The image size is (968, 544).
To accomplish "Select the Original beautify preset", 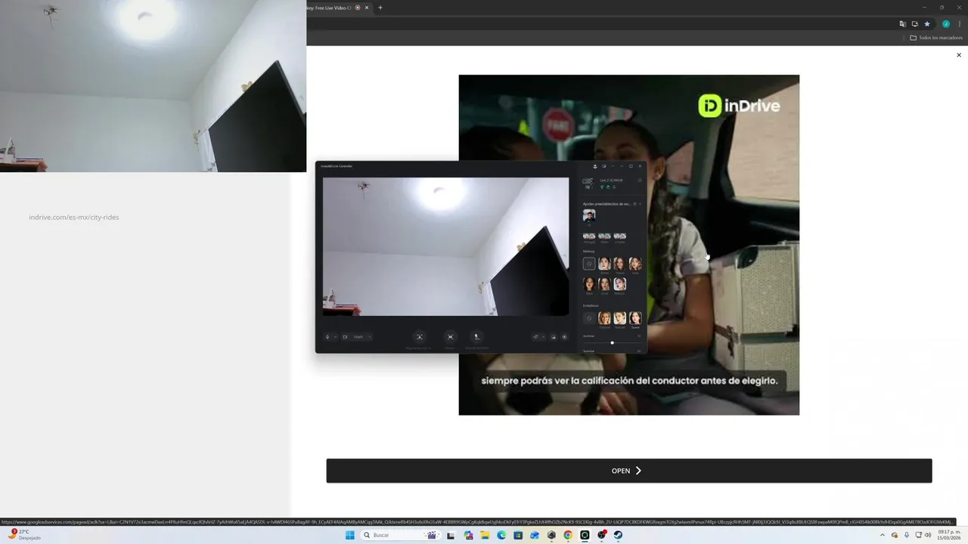I will tap(604, 318).
